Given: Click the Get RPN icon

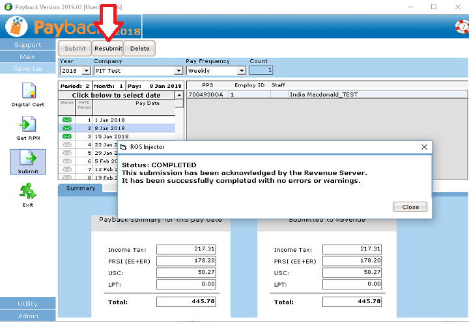Looking at the screenshot, I should (x=27, y=125).
